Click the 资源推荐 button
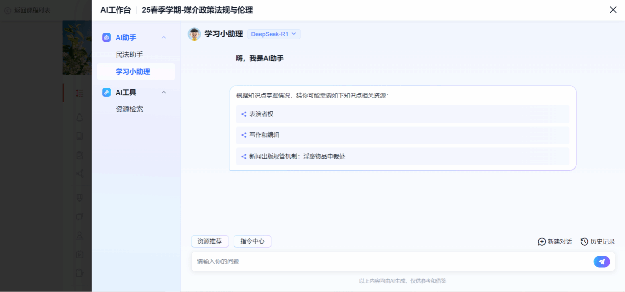 coord(209,241)
